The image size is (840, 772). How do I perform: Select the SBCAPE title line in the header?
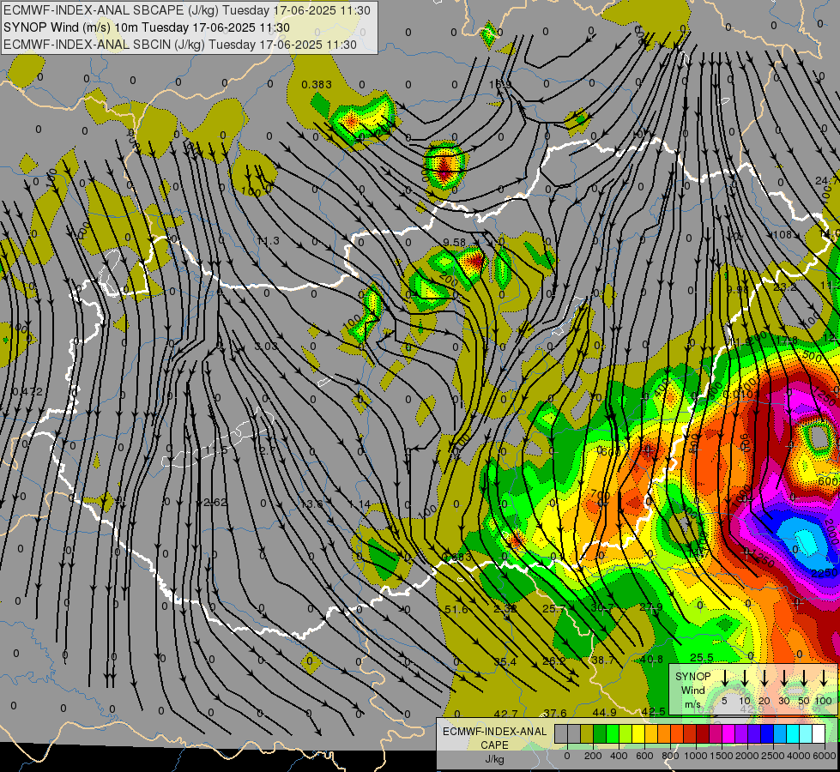186,10
